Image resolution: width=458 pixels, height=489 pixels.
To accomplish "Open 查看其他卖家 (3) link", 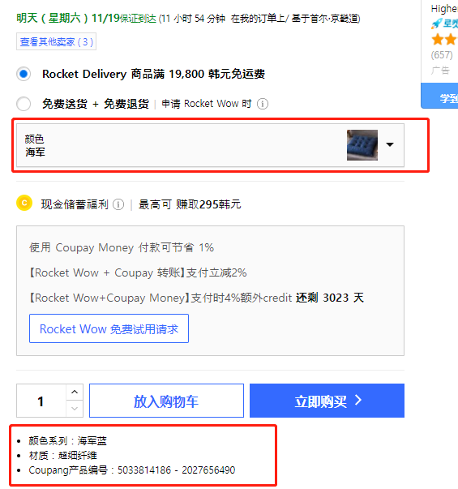I will (56, 41).
